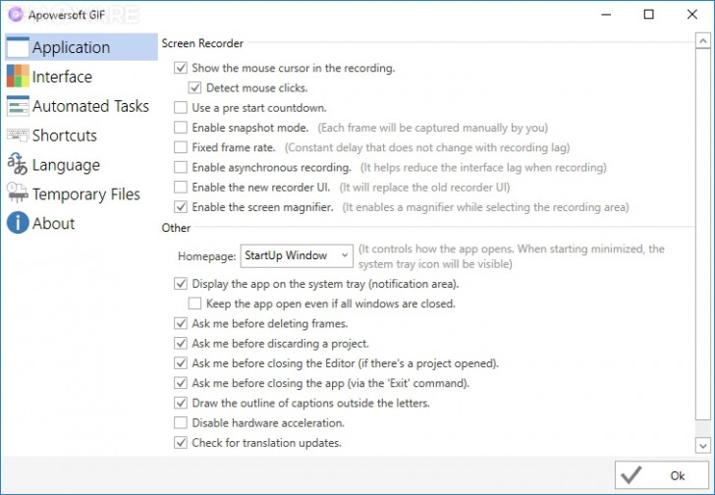The width and height of the screenshot is (715, 495).
Task: Click the Shortcuts keyboard icon
Action: 18,136
